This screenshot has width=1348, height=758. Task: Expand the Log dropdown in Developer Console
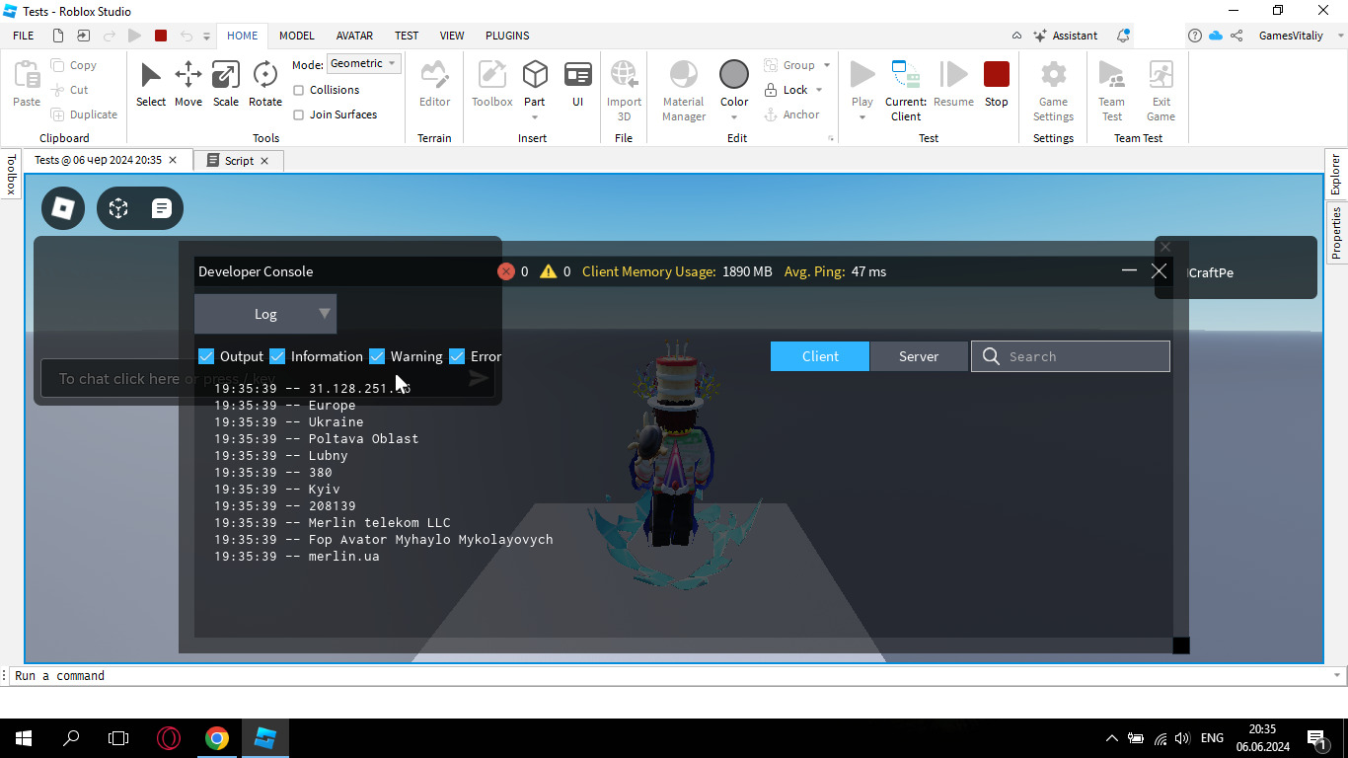click(x=265, y=314)
